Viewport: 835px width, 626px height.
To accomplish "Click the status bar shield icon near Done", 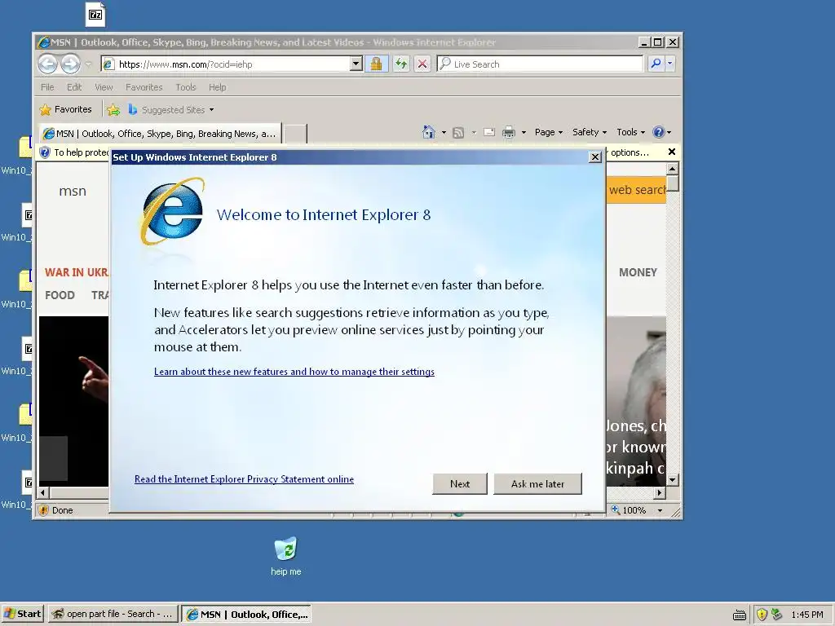I will 43,510.
